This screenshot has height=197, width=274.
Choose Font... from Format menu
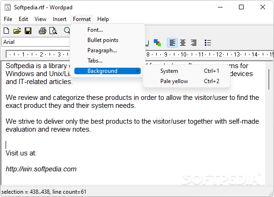tap(108, 30)
